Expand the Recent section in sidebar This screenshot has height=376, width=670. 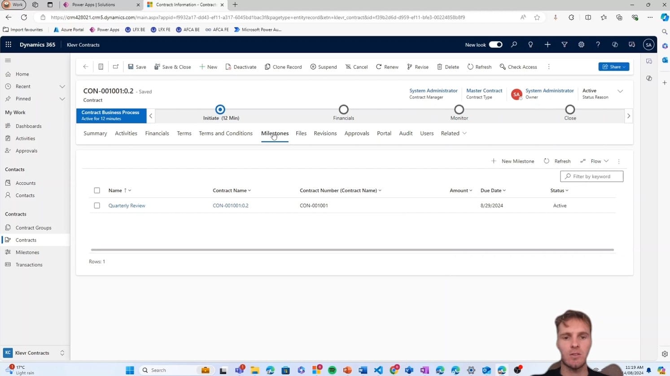(62, 86)
